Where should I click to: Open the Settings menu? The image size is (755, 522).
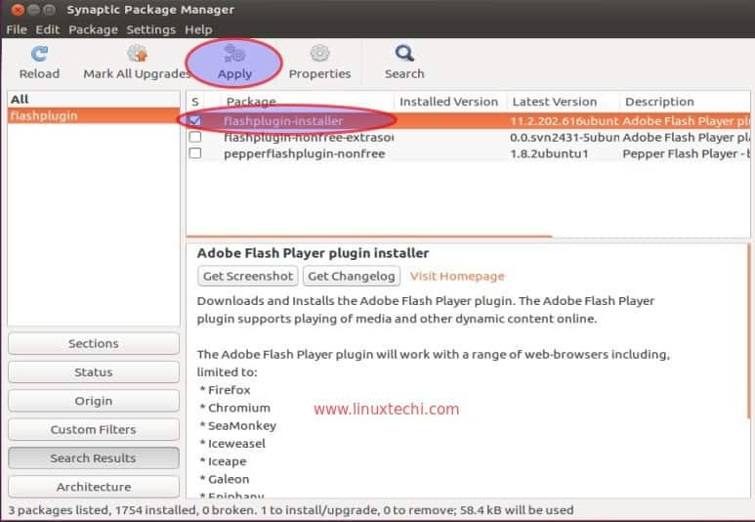click(150, 30)
